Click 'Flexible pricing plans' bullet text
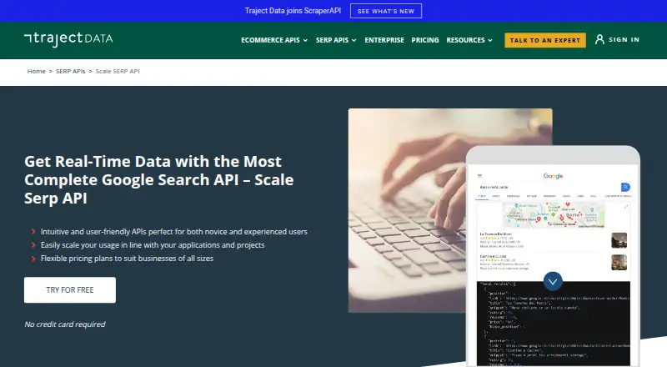The height and width of the screenshot is (367, 667). point(127,259)
